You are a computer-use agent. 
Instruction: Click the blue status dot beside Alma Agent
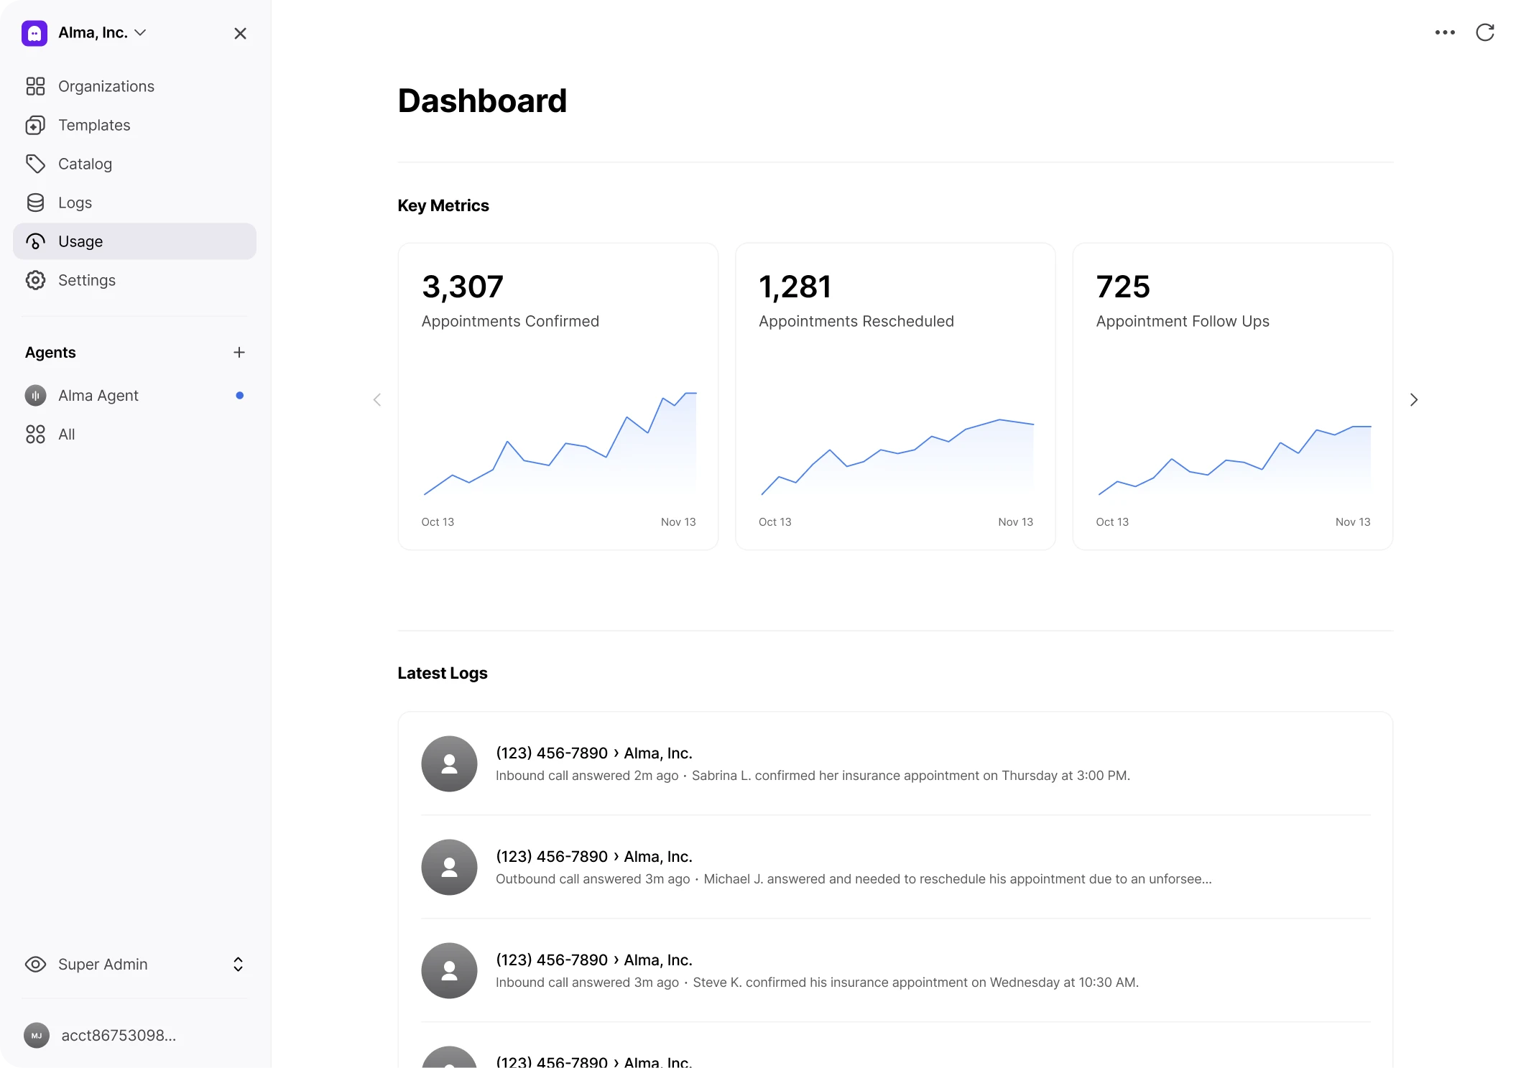[x=239, y=396]
